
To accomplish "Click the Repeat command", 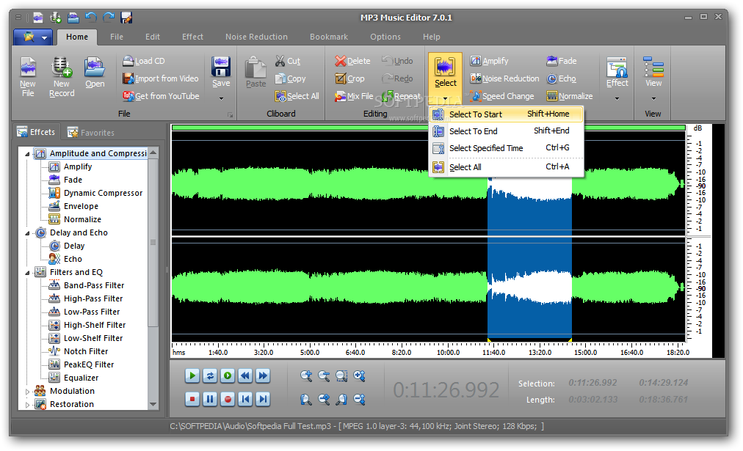I will point(401,96).
